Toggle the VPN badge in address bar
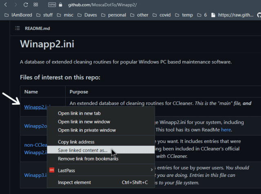The image size is (261, 194). click(x=52, y=4)
